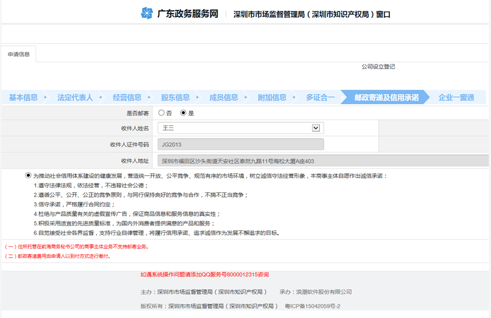Select 是 for the mailing option
This screenshot has height=318, width=491.
coord(183,113)
